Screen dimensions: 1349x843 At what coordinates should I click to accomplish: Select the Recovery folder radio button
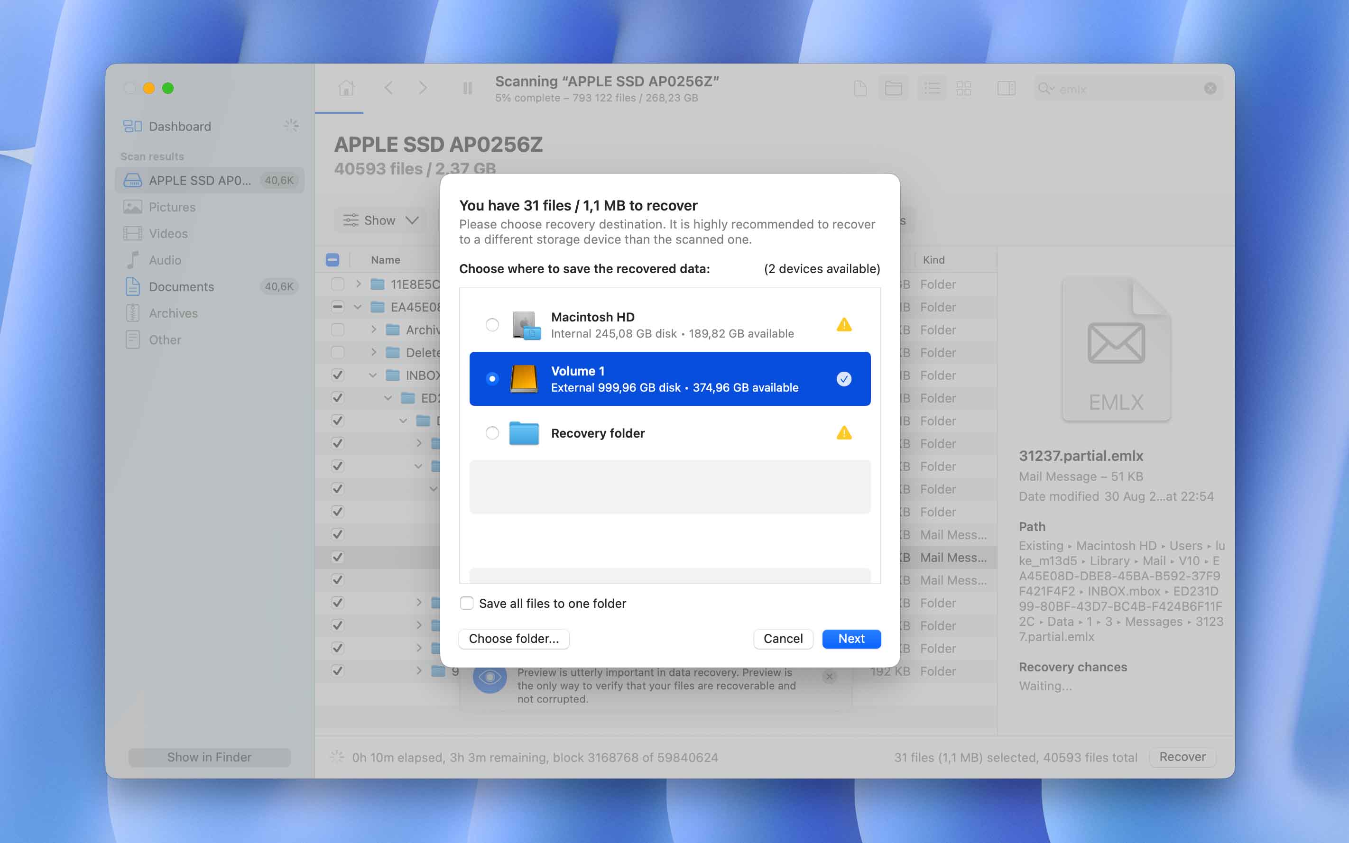tap(492, 433)
